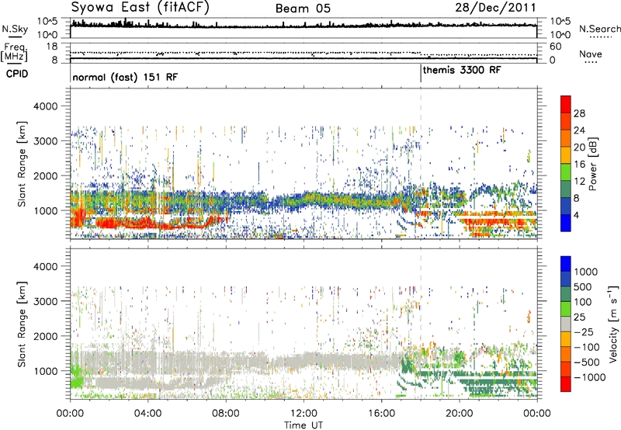Click the "Time UT" axis label
621x430 pixels.
304,425
